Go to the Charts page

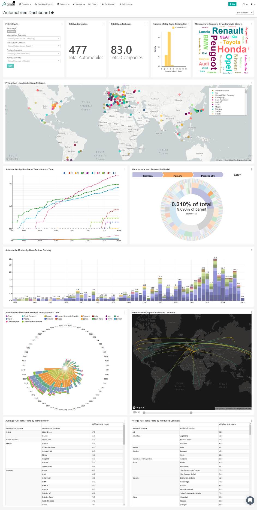coord(93,4)
